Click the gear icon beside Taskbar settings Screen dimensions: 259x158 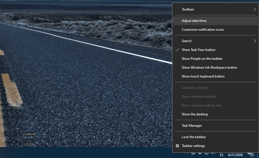pyautogui.click(x=177, y=146)
